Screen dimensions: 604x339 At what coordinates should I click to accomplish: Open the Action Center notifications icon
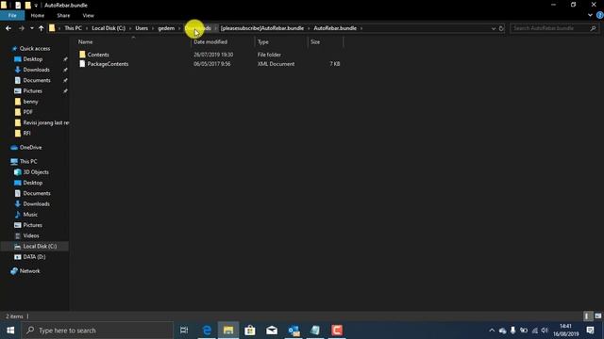(590, 331)
